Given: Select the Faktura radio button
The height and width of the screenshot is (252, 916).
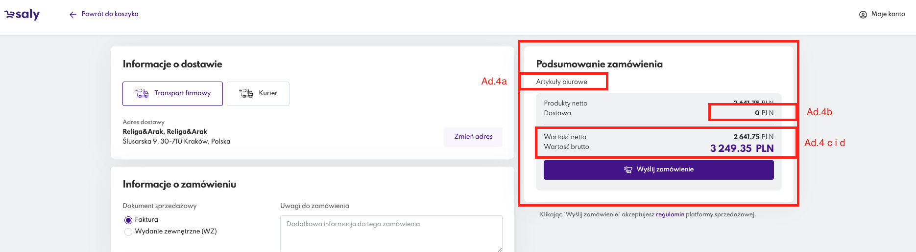Looking at the screenshot, I should (x=128, y=220).
